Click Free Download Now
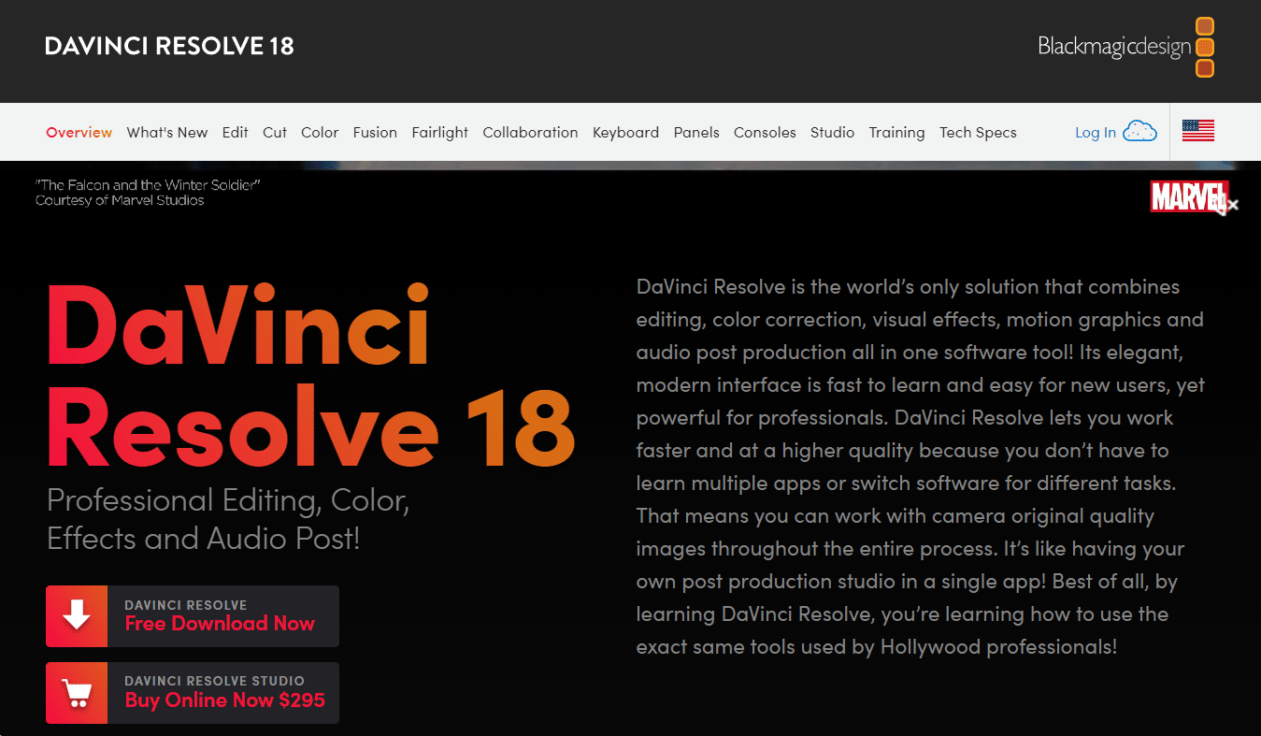 [220, 623]
